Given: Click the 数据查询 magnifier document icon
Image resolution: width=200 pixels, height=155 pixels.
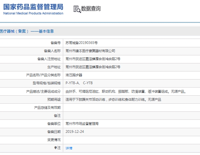Looking at the screenshot, I should 77,9.
